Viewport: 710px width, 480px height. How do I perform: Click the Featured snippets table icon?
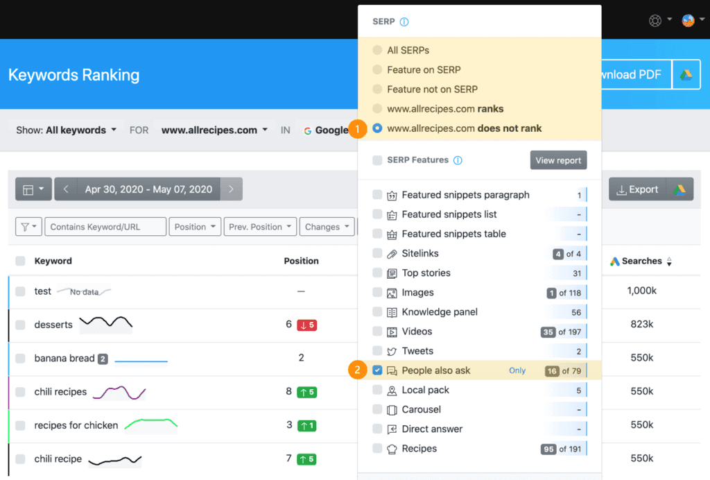click(392, 234)
